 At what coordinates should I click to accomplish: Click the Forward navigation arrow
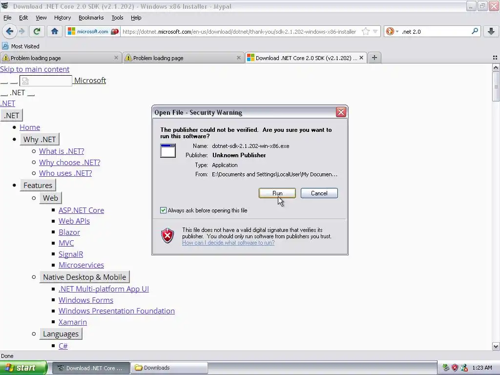click(22, 31)
